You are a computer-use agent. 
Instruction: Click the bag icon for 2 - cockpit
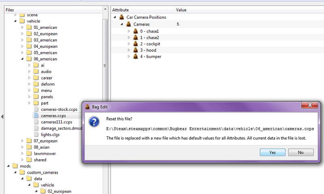point(136,44)
